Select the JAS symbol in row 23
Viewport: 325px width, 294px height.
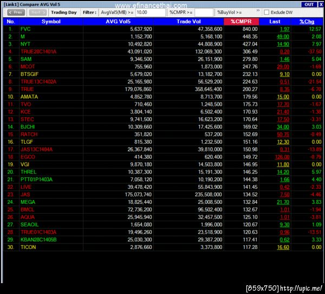(x=25, y=194)
